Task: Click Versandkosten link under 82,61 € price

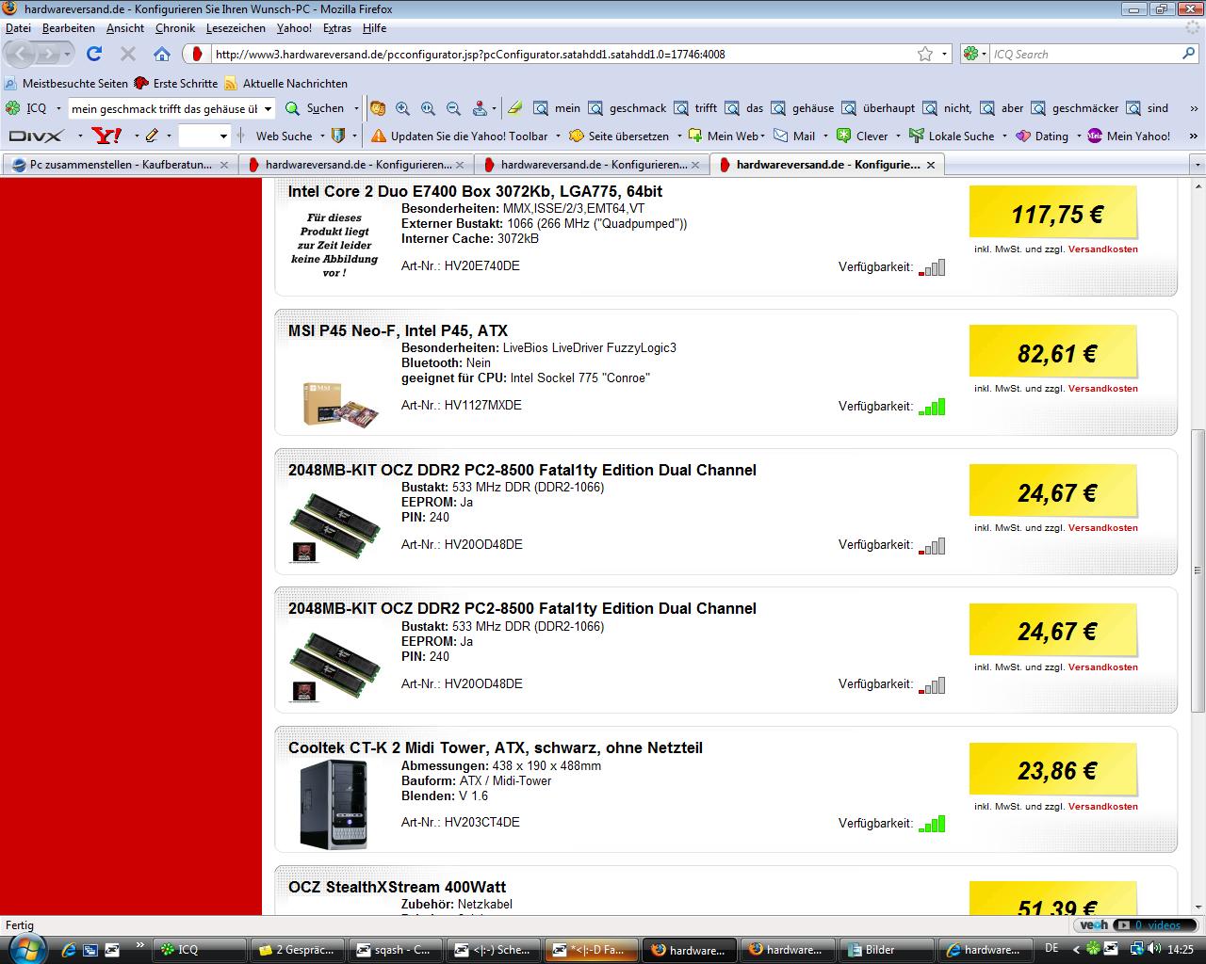Action: 1102,388
